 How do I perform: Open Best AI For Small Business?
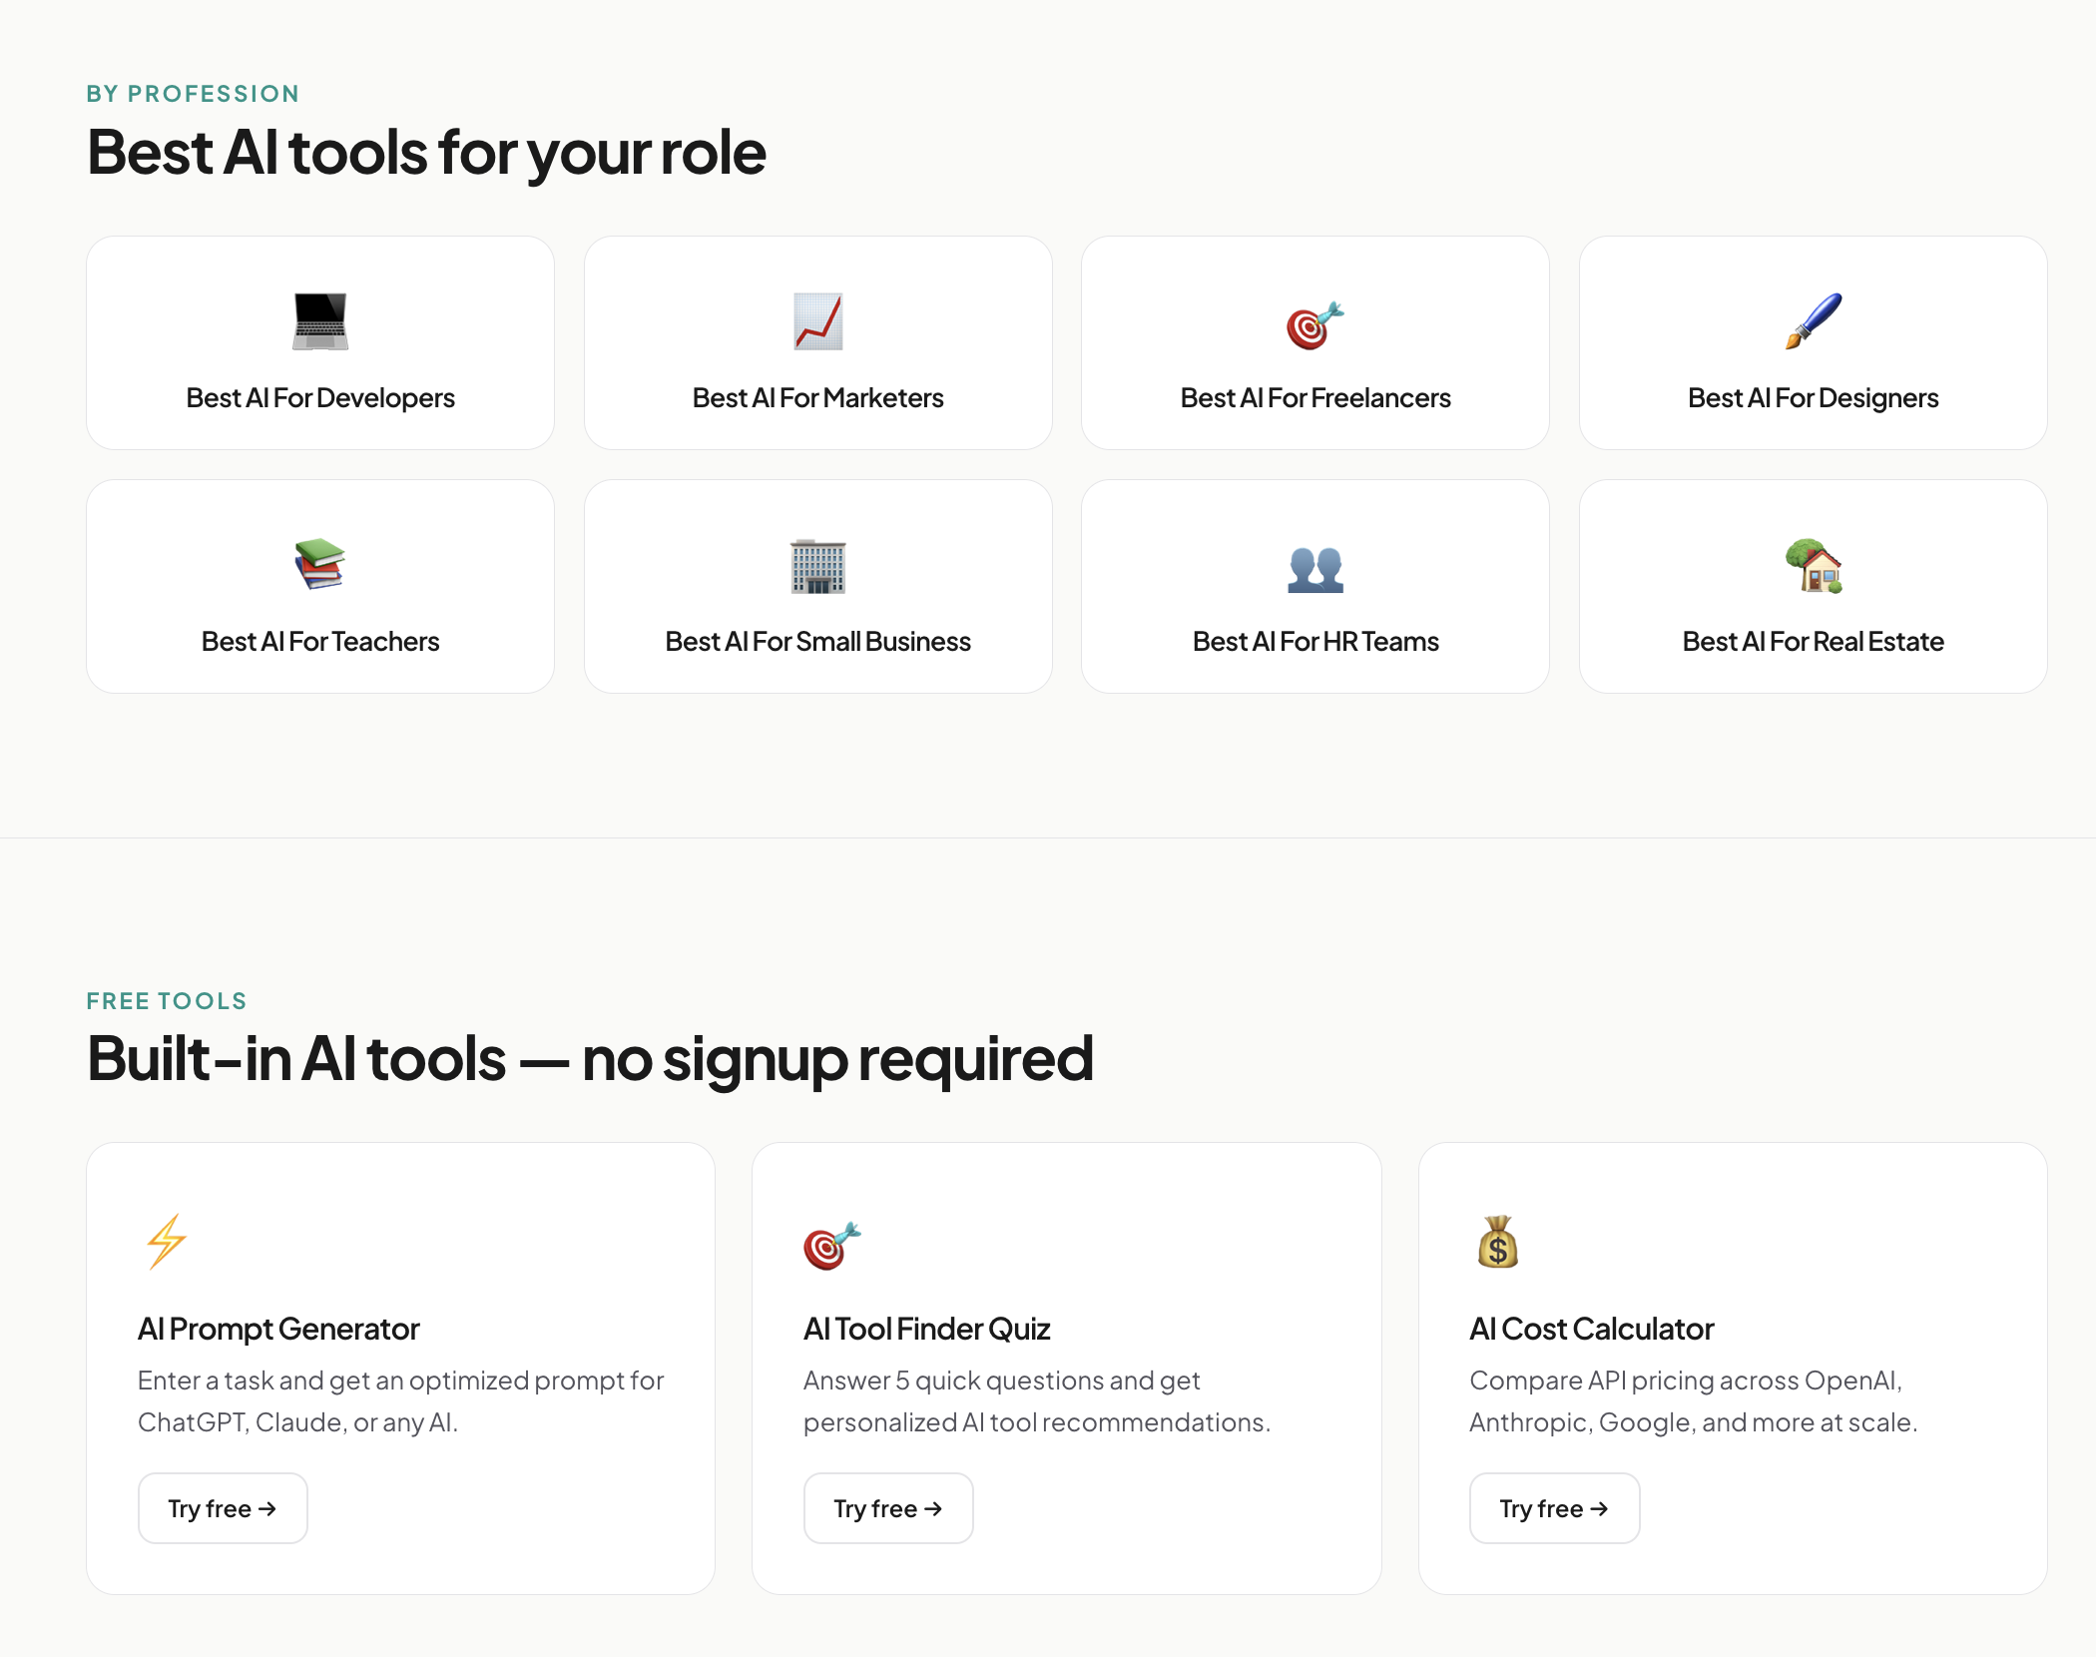point(817,641)
